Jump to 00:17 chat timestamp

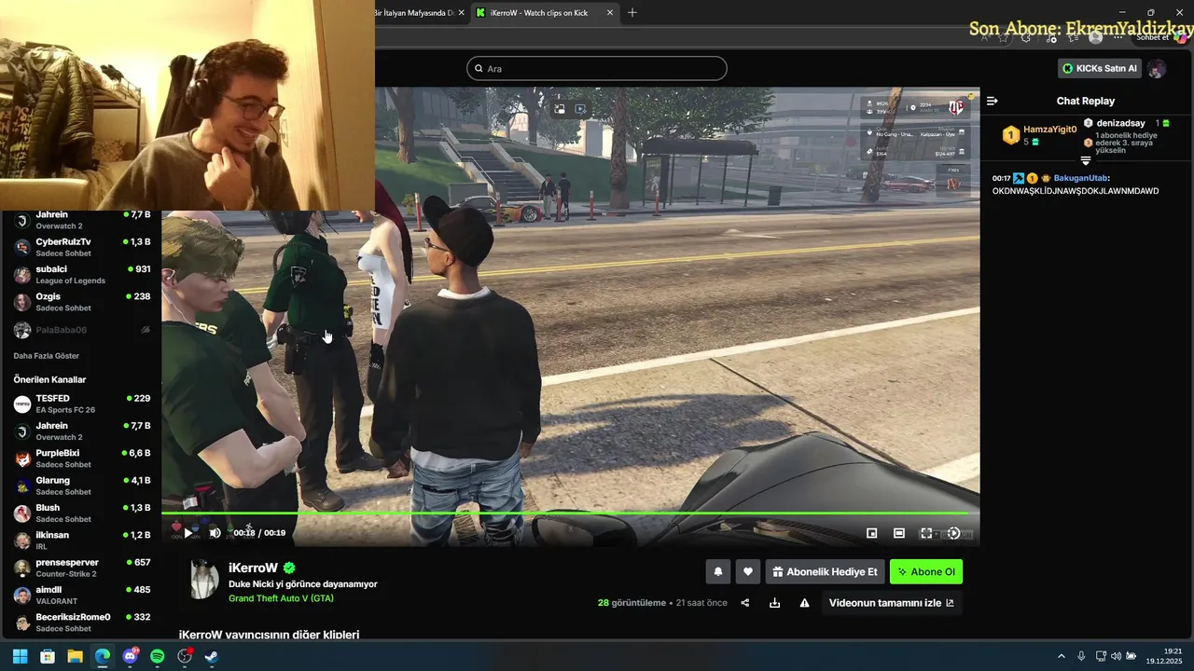pos(1002,178)
